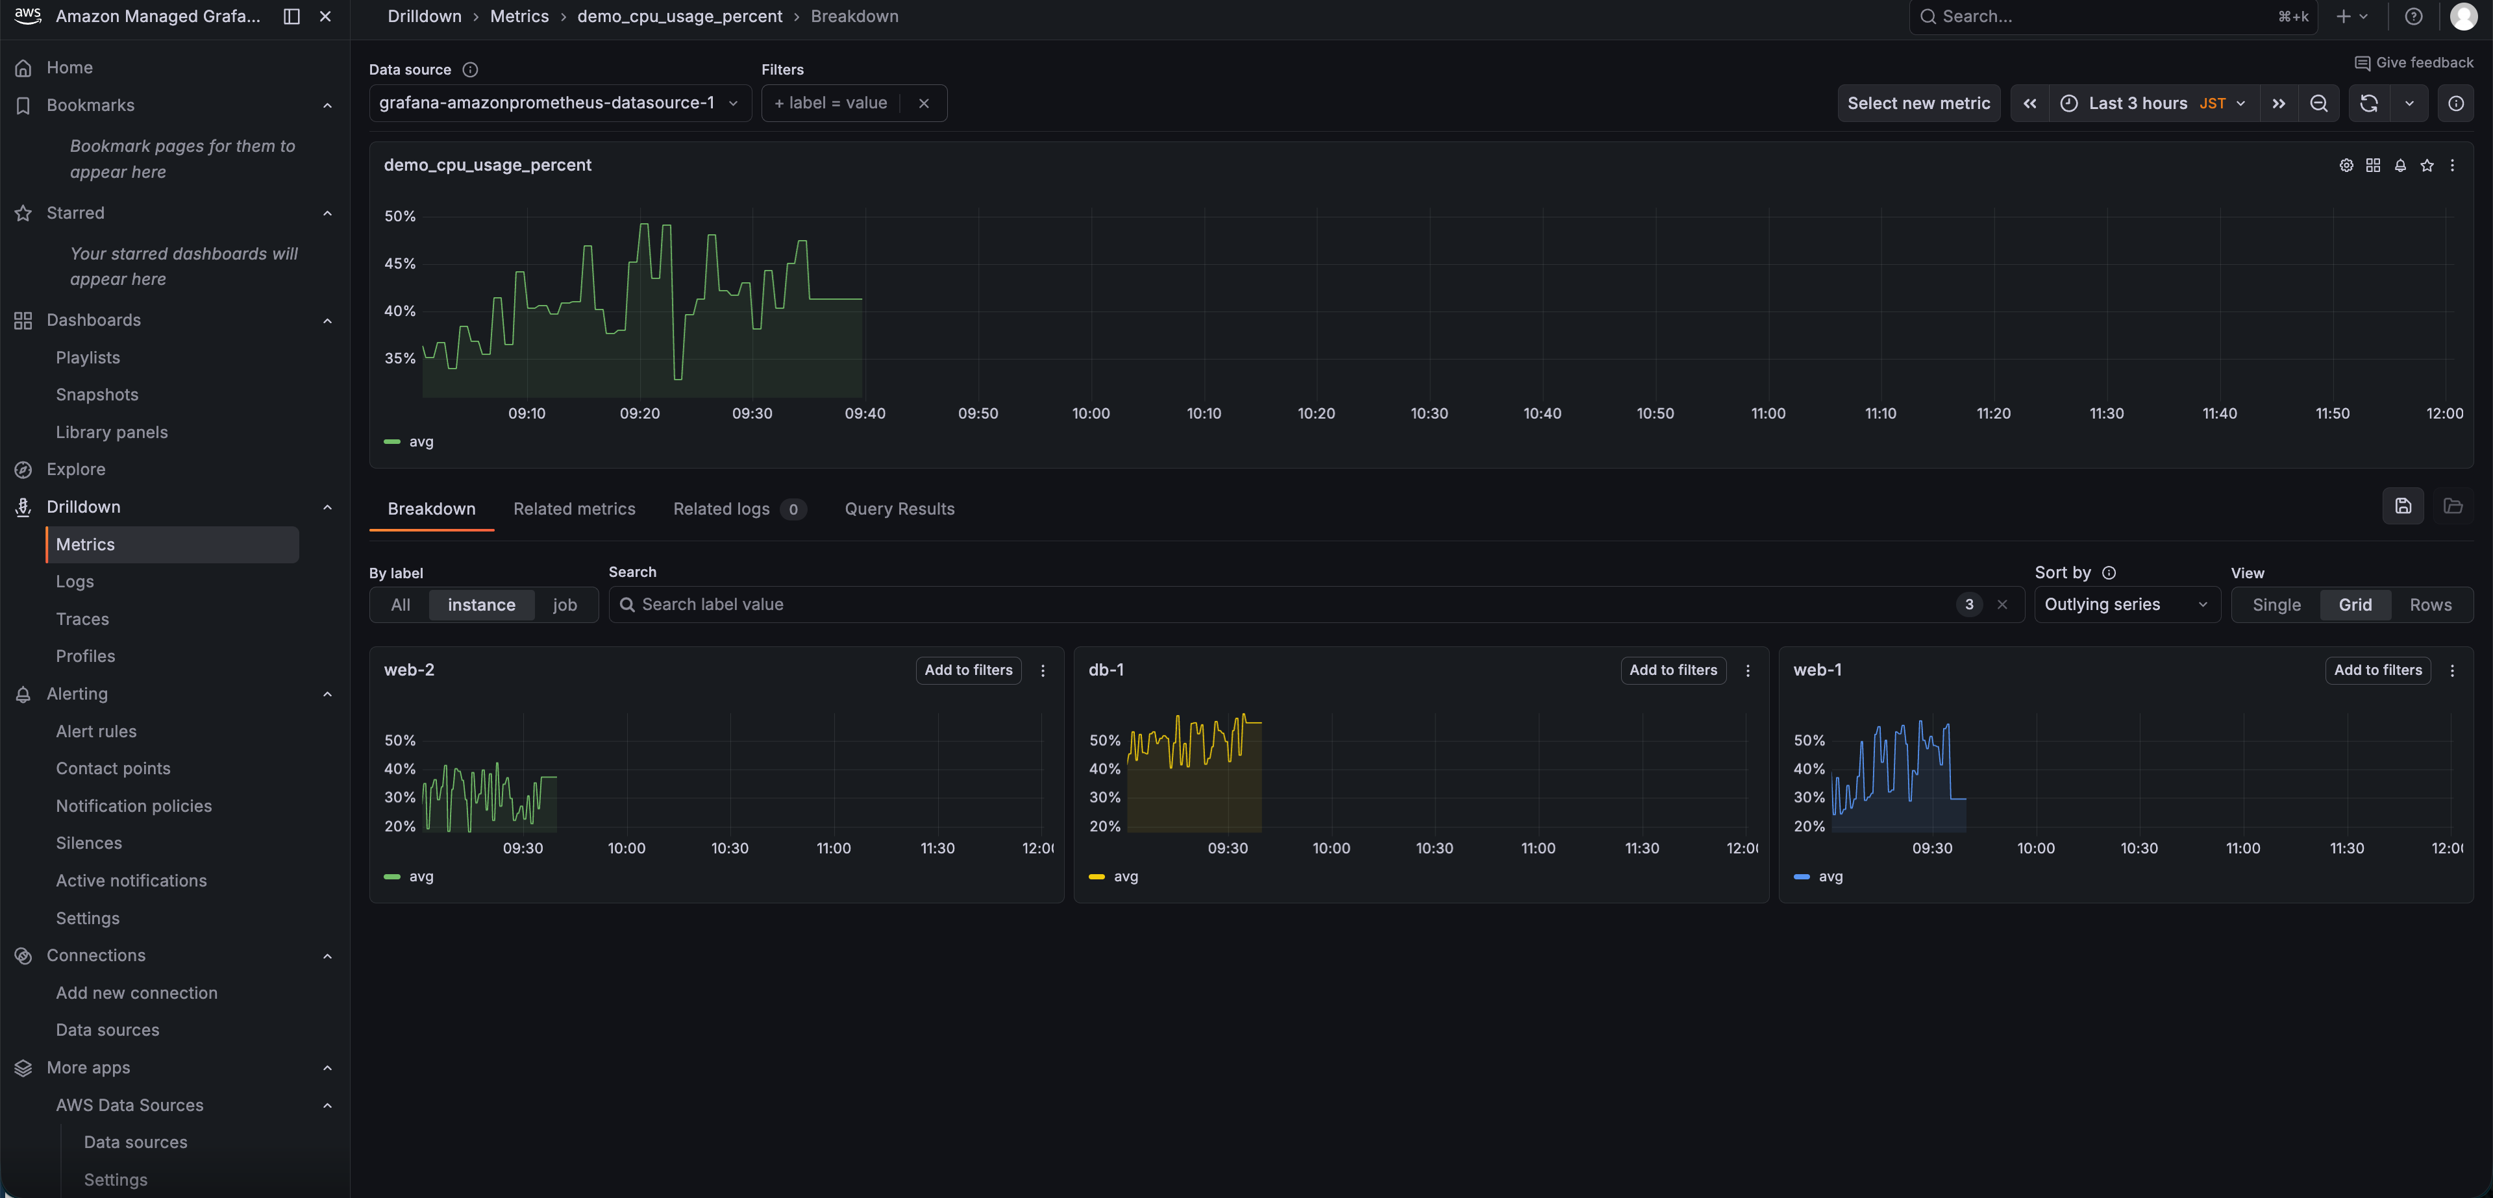The width and height of the screenshot is (2493, 1198).
Task: Star the demo_cpu_usage_percent panel
Action: (x=2426, y=165)
